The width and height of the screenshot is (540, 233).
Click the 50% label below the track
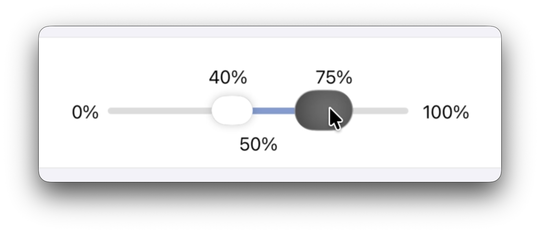coord(258,144)
